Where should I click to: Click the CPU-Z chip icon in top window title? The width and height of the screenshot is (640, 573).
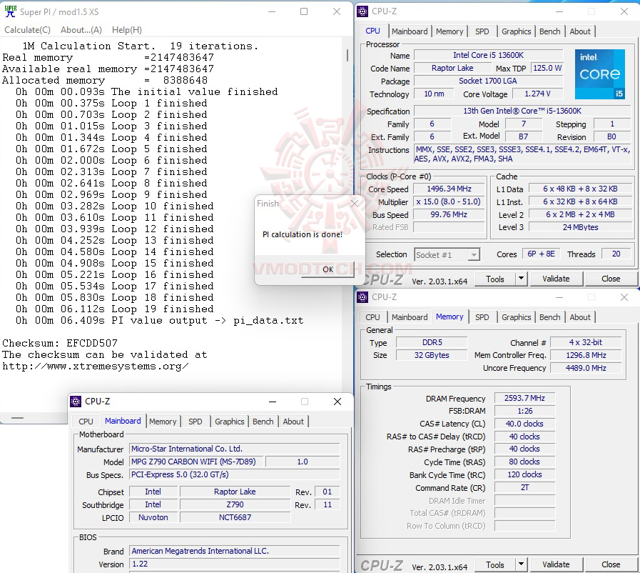point(362,11)
